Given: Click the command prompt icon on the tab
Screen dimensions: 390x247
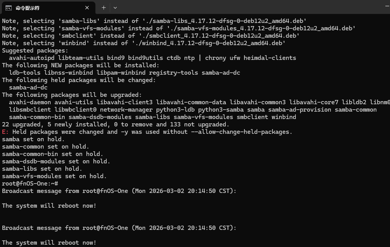Looking at the screenshot, I should pos(9,8).
